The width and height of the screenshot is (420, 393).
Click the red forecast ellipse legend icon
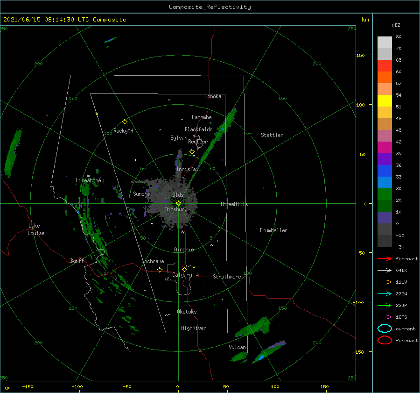pyautogui.click(x=385, y=340)
